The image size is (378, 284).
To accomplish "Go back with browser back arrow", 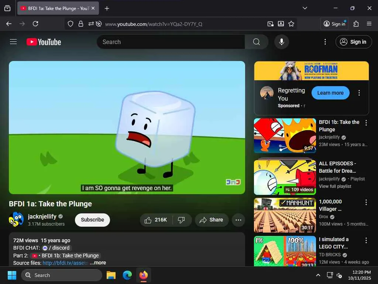I will (9, 24).
